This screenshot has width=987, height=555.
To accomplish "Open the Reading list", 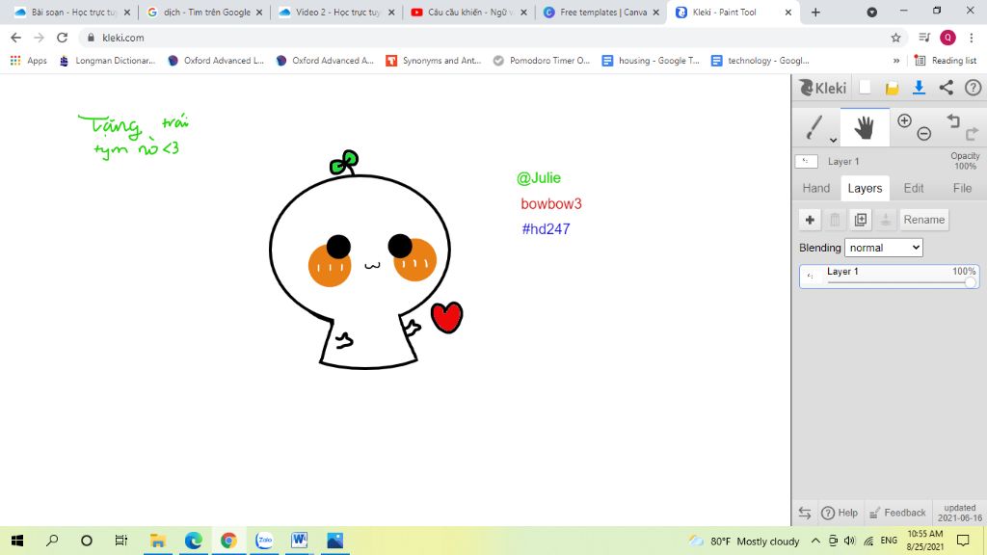I will 946,61.
